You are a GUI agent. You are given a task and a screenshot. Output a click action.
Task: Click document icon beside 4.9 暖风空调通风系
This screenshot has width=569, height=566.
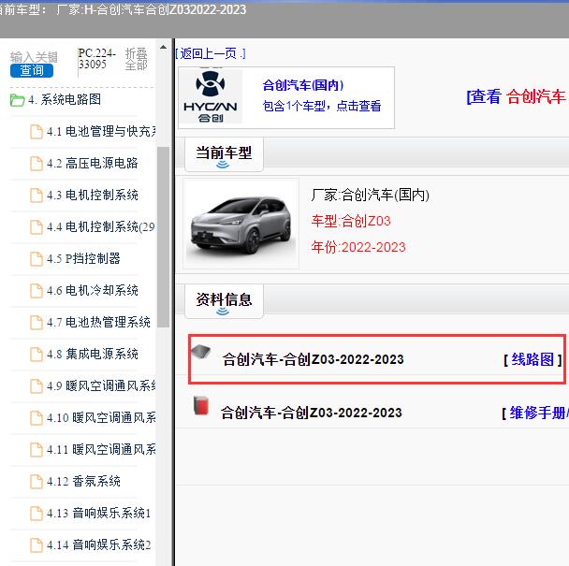click(36, 386)
